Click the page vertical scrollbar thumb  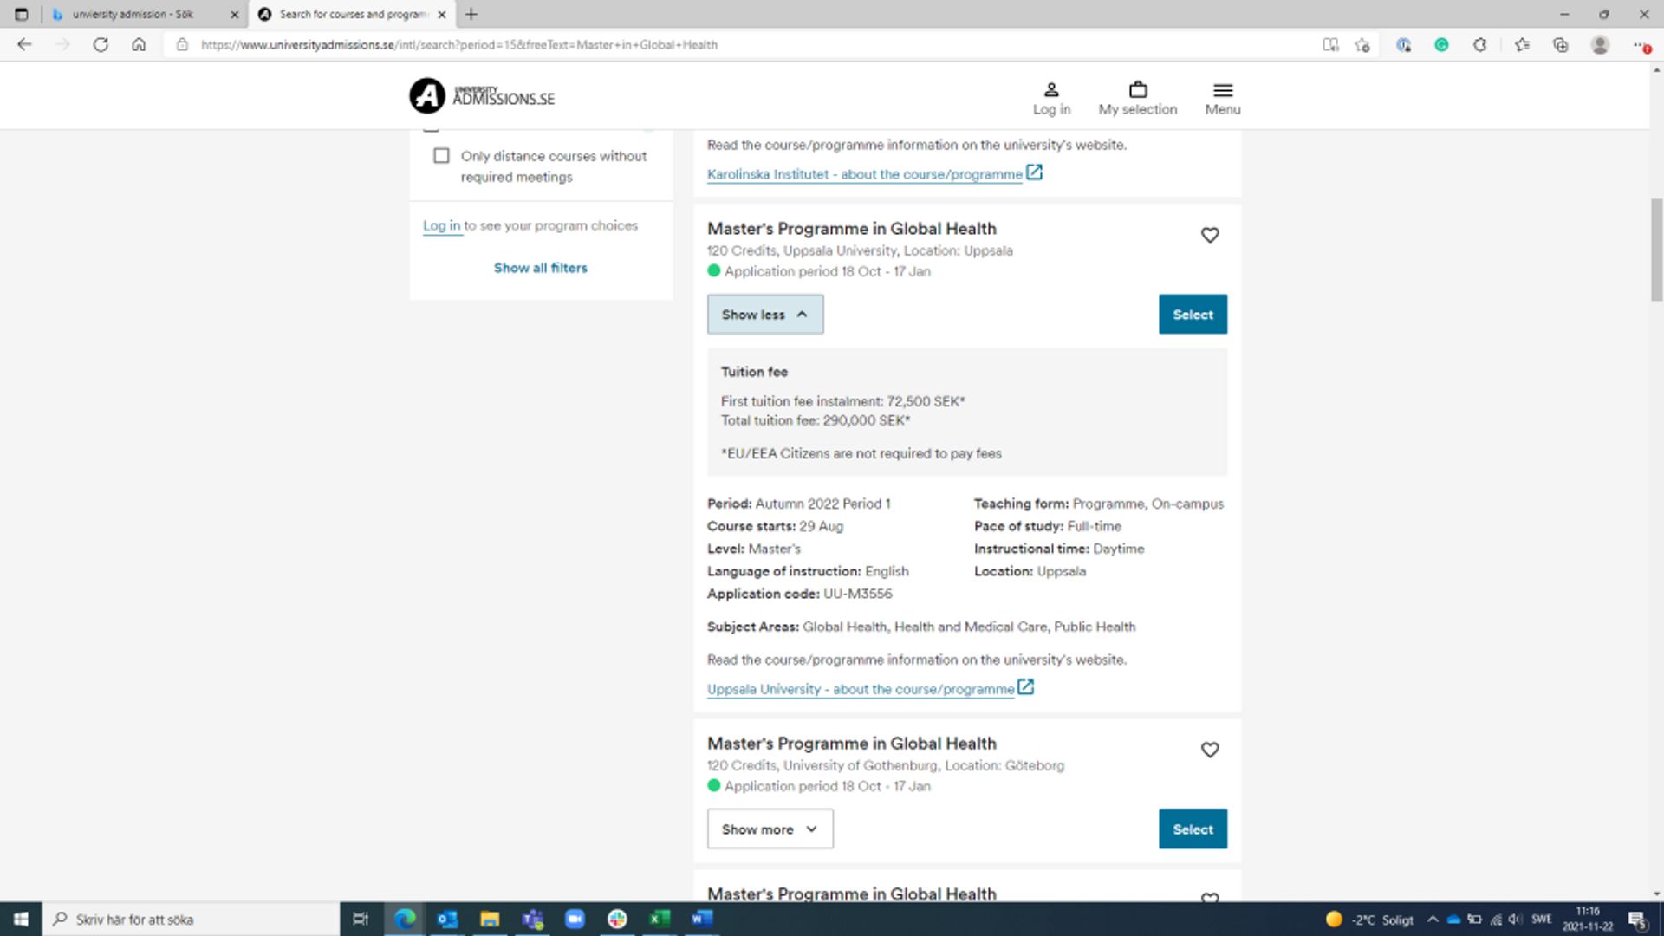1656,250
